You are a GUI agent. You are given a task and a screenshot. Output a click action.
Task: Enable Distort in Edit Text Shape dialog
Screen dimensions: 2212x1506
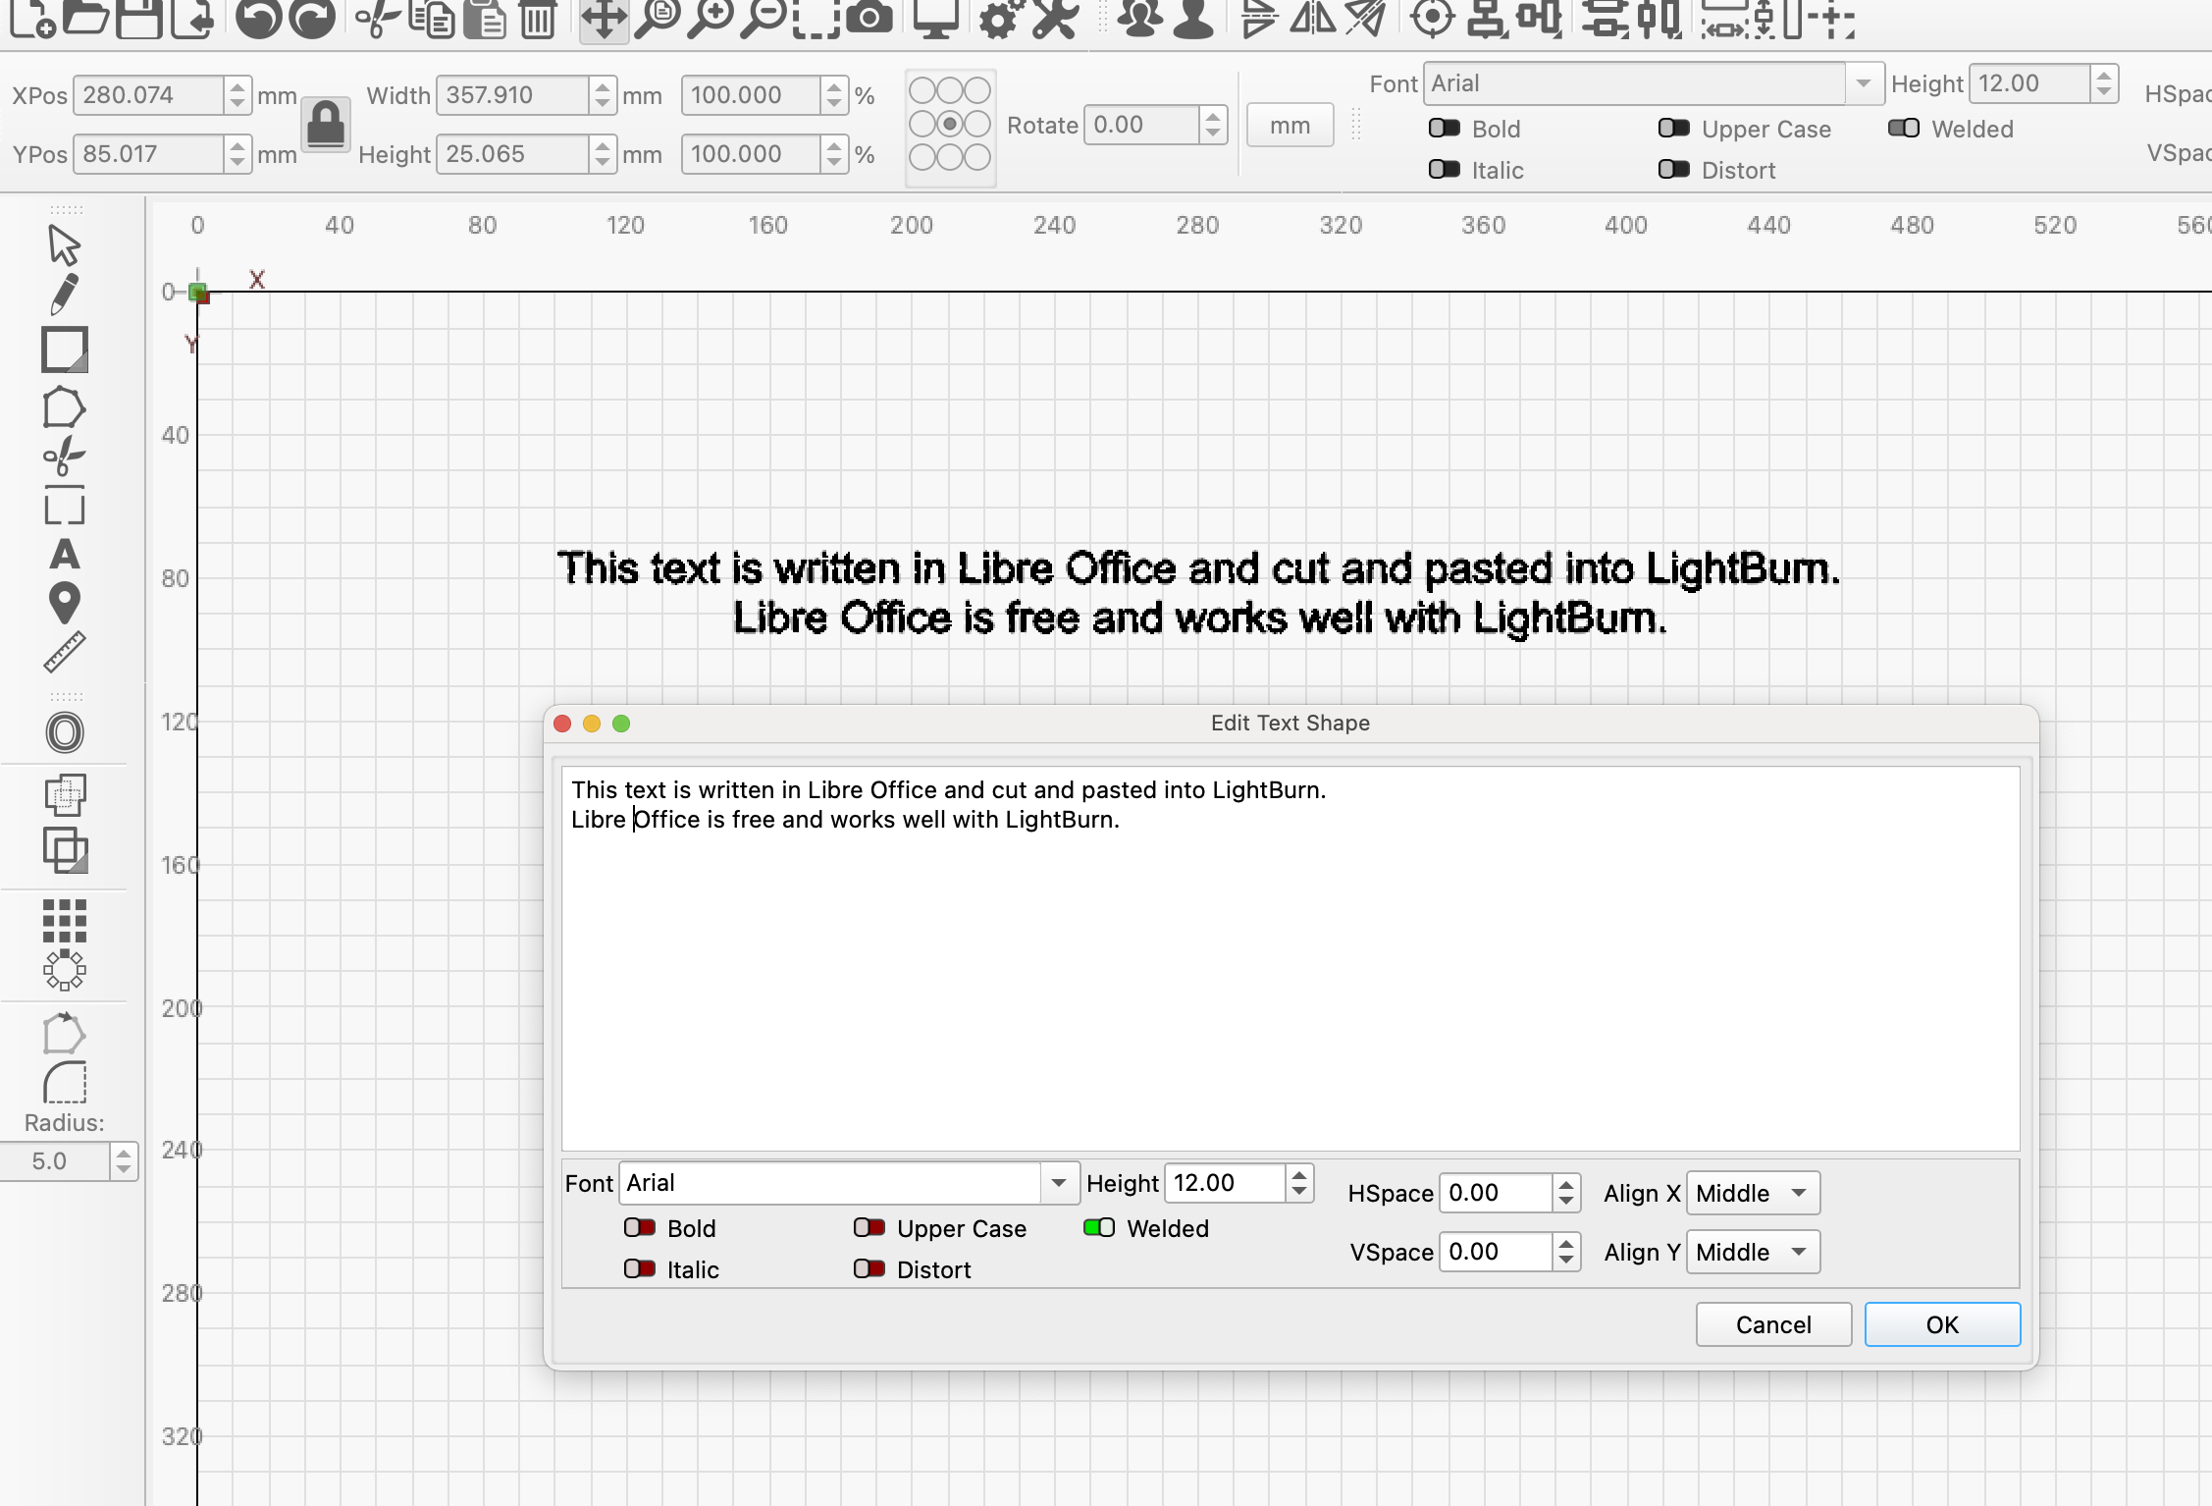pos(869,1269)
